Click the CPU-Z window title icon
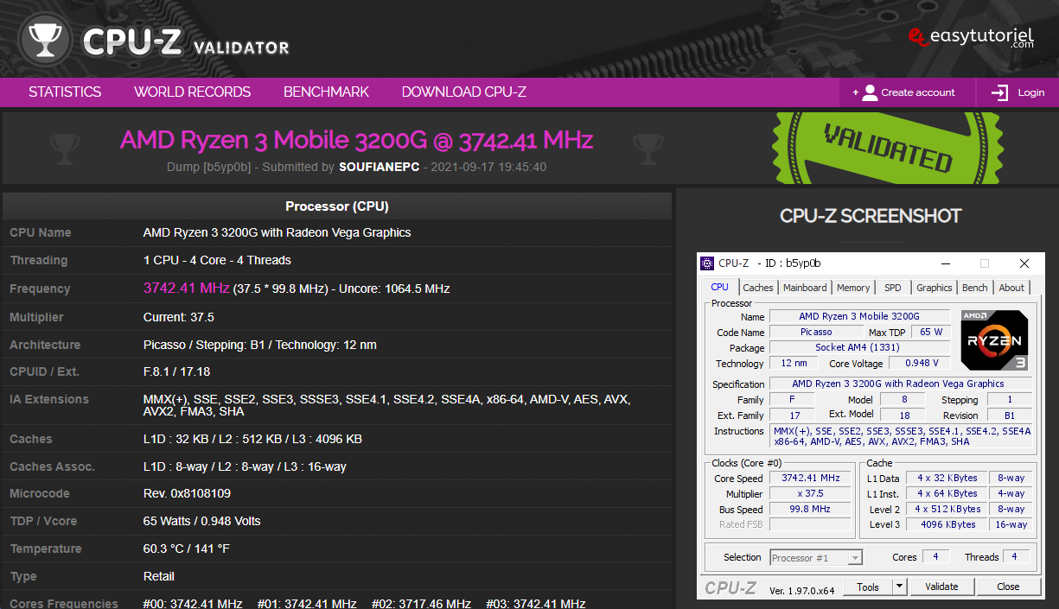This screenshot has height=609, width=1059. [707, 263]
